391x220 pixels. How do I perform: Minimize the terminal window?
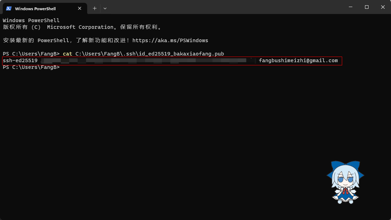click(351, 7)
